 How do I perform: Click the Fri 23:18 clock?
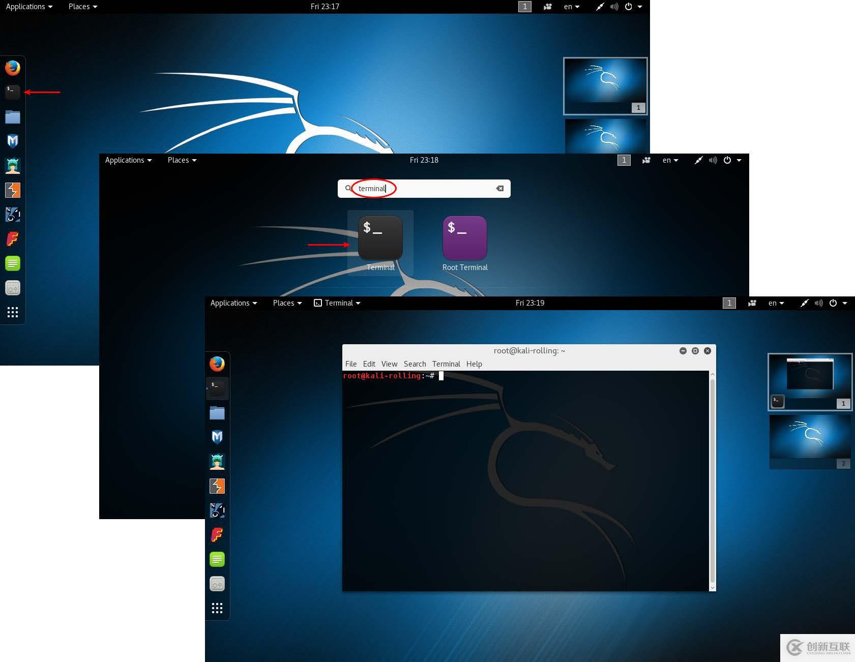pyautogui.click(x=424, y=160)
